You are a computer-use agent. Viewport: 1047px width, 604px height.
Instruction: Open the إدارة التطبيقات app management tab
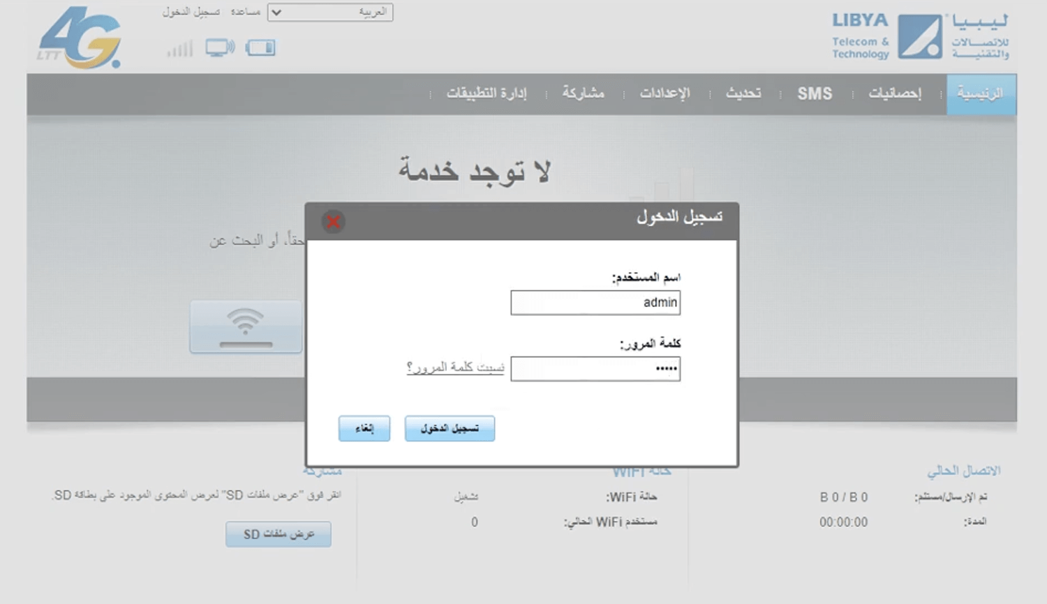click(487, 94)
